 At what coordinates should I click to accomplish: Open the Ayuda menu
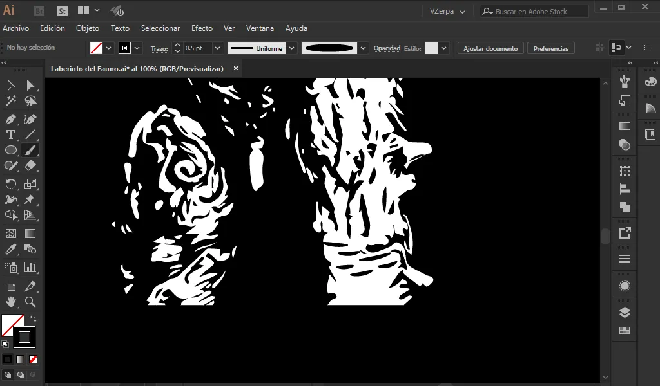coord(296,28)
